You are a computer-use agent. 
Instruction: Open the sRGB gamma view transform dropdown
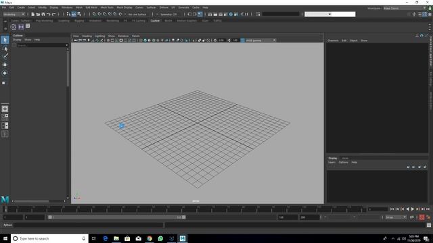[x=260, y=40]
